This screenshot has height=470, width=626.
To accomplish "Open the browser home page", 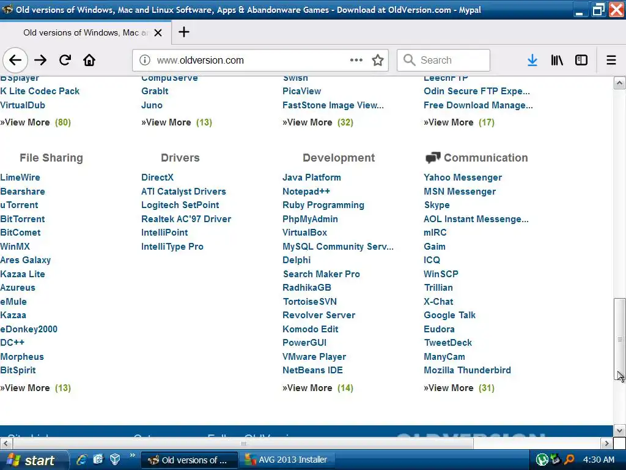I will pos(89,61).
